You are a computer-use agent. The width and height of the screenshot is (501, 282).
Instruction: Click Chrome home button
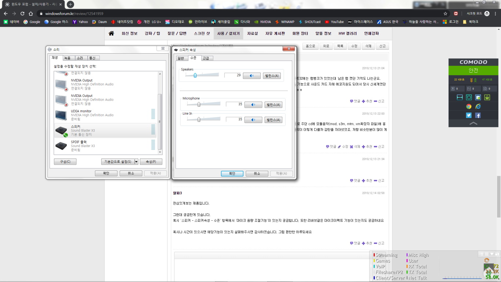pyautogui.click(x=31, y=14)
